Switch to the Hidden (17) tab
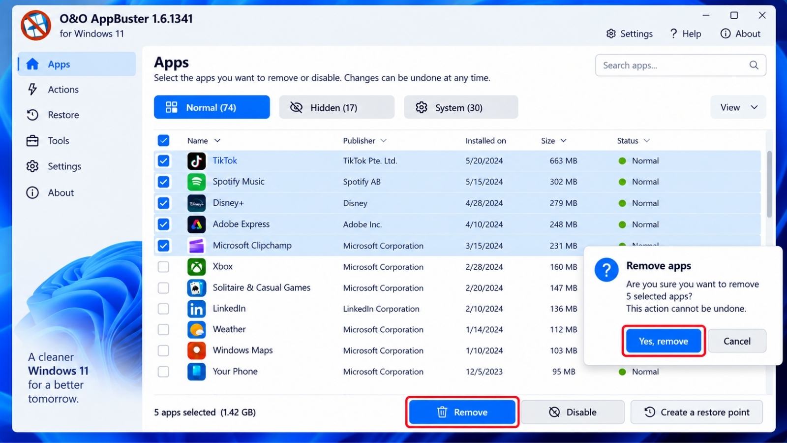This screenshot has width=787, height=443. [336, 107]
